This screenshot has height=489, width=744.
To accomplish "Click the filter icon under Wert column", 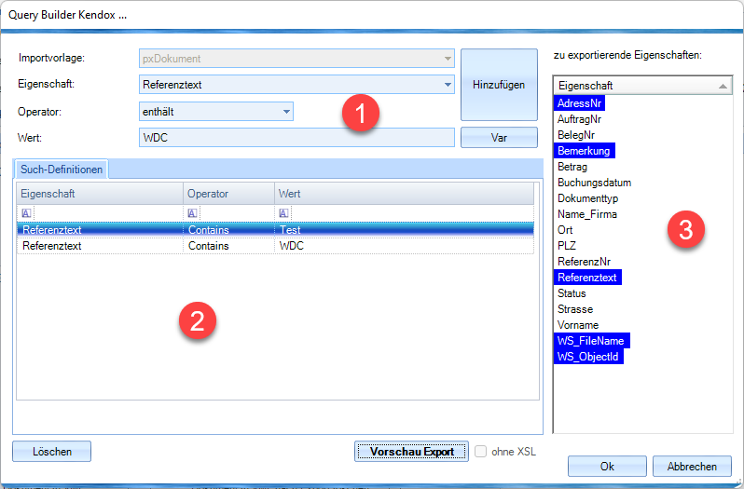I will (284, 213).
